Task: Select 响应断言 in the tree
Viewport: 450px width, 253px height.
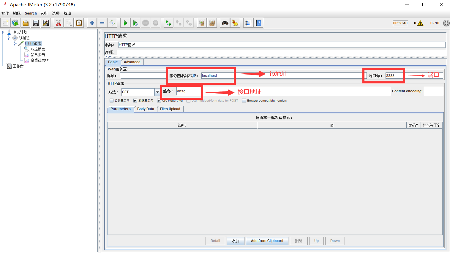Action: point(38,49)
